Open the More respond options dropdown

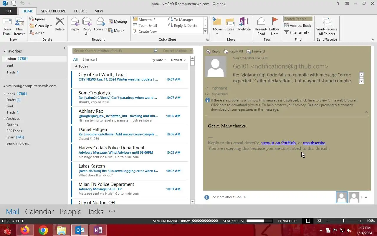(x=117, y=31)
